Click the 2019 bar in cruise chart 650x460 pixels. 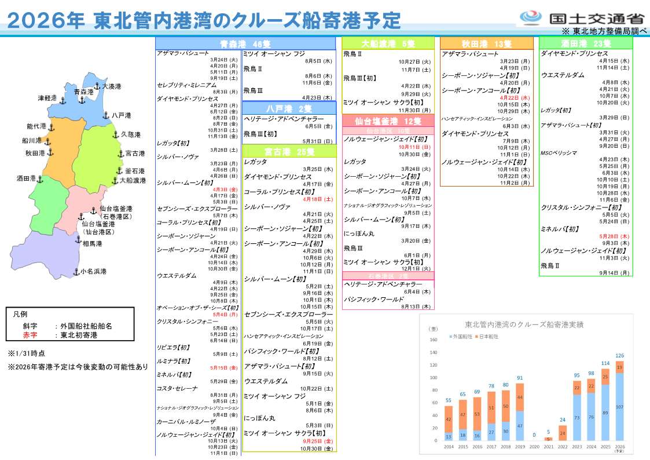point(520,412)
